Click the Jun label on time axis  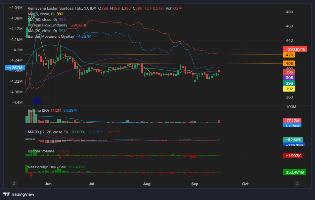click(48, 184)
